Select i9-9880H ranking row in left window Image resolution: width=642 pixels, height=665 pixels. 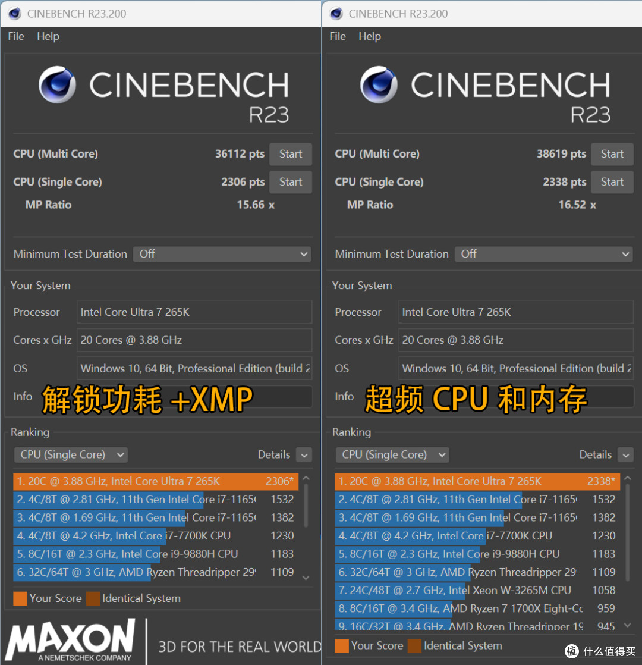[x=156, y=554]
